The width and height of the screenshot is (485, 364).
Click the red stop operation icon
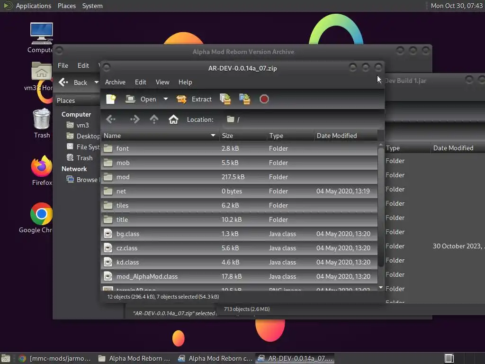point(264,99)
